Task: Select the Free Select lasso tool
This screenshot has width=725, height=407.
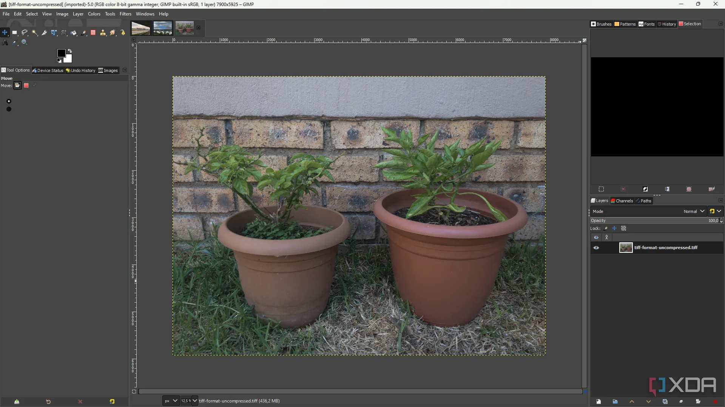Action: point(25,33)
